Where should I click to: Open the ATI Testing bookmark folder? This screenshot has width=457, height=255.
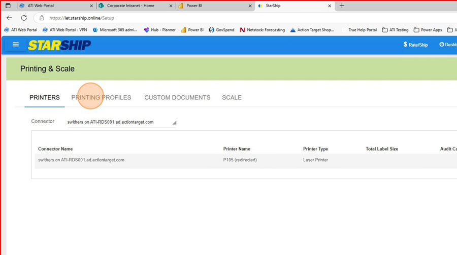point(395,30)
